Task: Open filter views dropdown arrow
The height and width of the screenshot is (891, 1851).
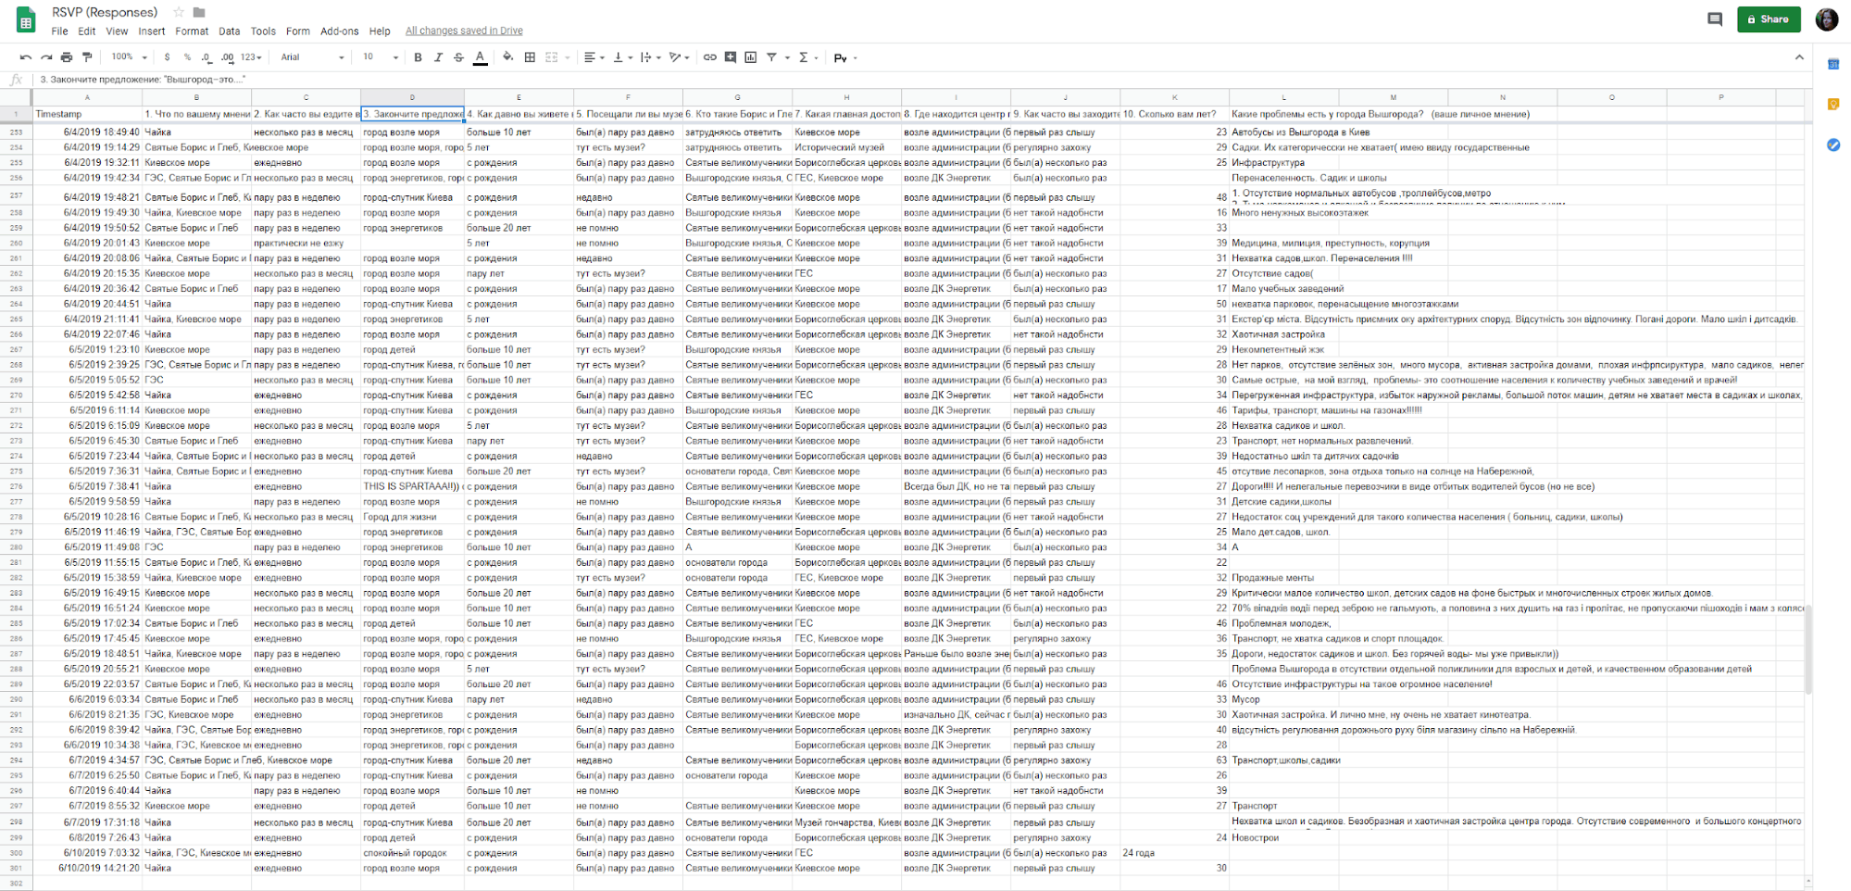Action: click(788, 57)
